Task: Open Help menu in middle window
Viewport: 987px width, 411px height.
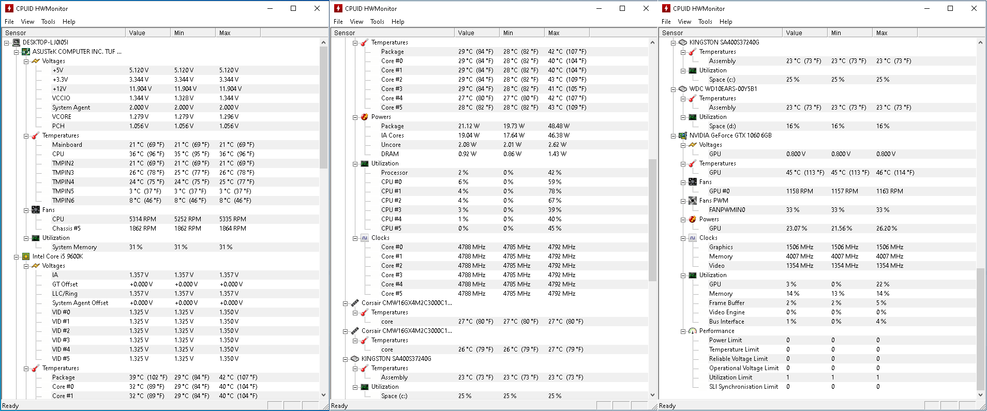Action: pos(398,22)
